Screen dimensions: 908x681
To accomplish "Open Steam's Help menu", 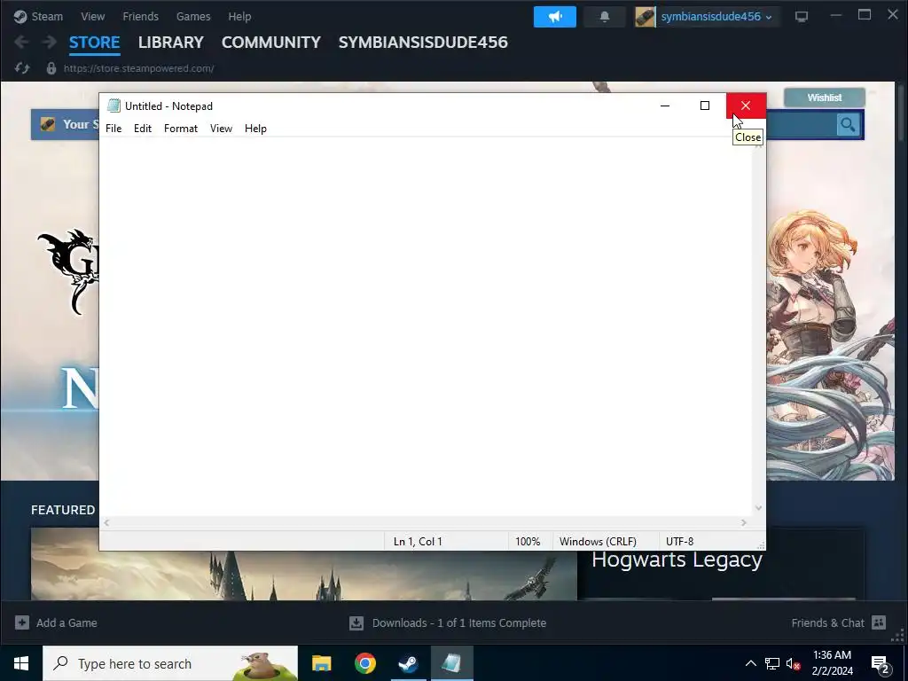I will 239,17.
